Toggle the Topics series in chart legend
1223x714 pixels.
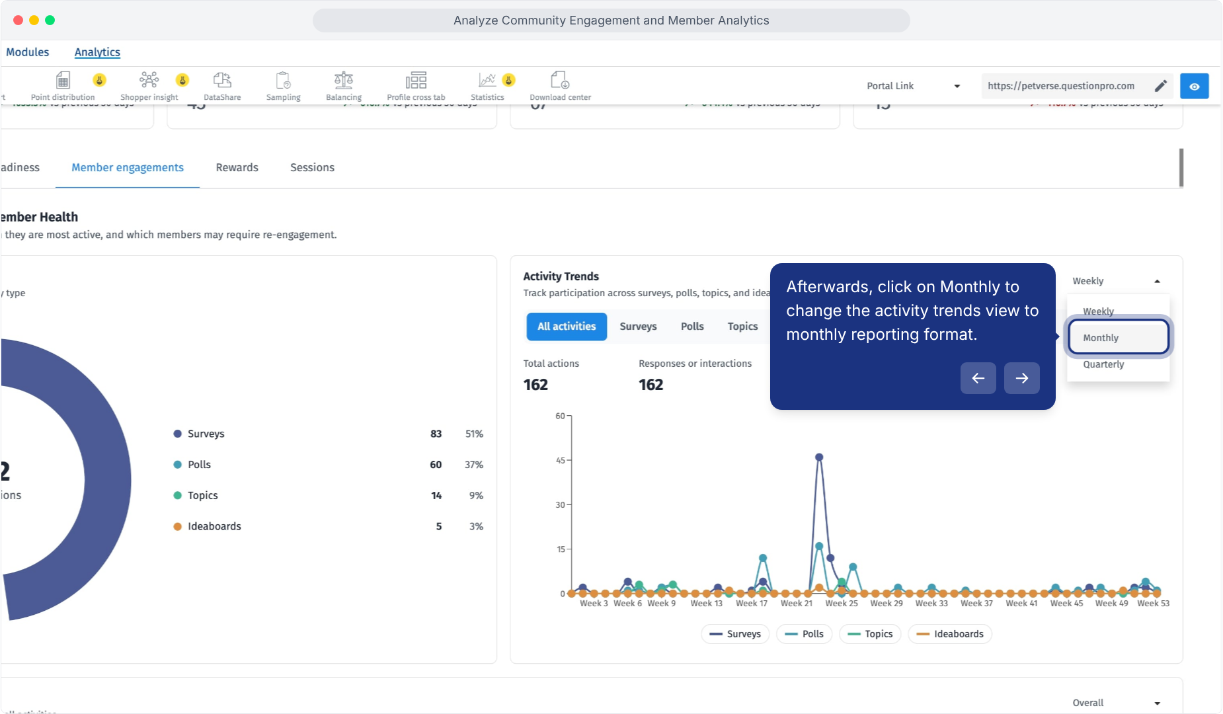(870, 634)
